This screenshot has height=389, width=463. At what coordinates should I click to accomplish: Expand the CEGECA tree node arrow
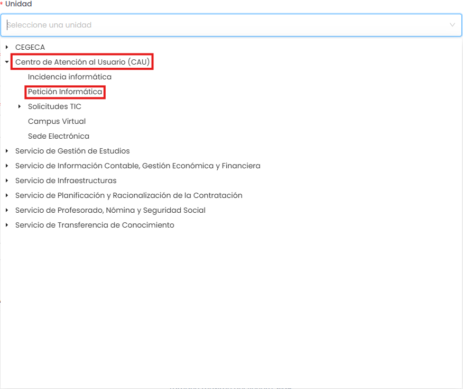point(7,47)
